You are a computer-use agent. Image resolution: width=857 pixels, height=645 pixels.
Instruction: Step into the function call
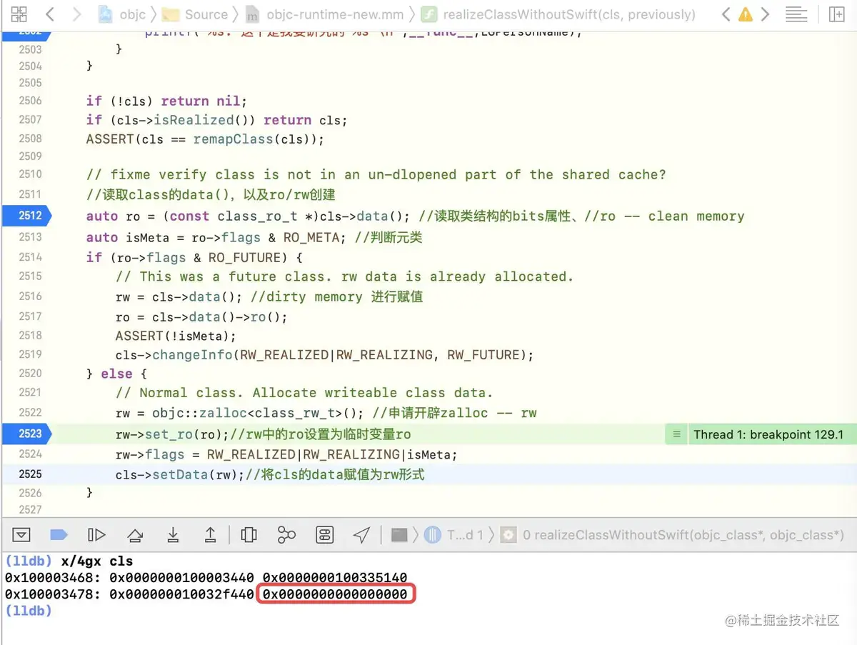pyautogui.click(x=172, y=534)
